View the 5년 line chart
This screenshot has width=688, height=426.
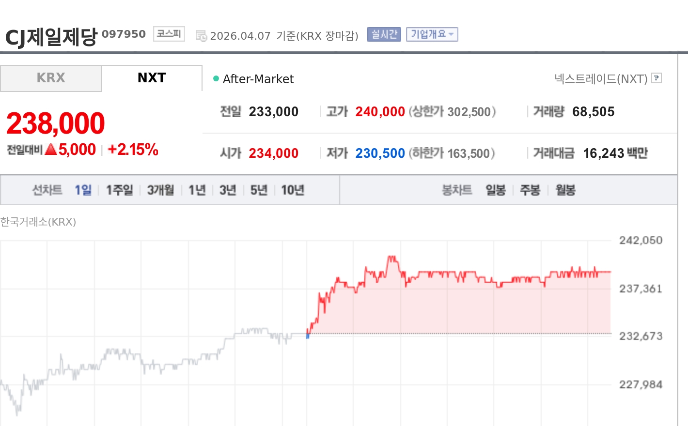point(259,190)
